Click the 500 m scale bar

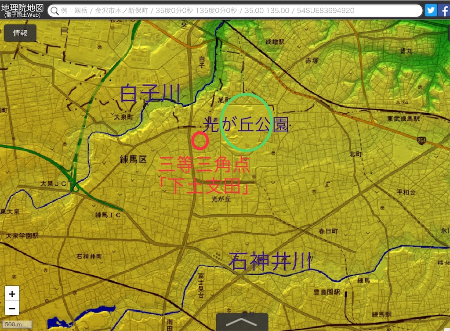[17, 324]
